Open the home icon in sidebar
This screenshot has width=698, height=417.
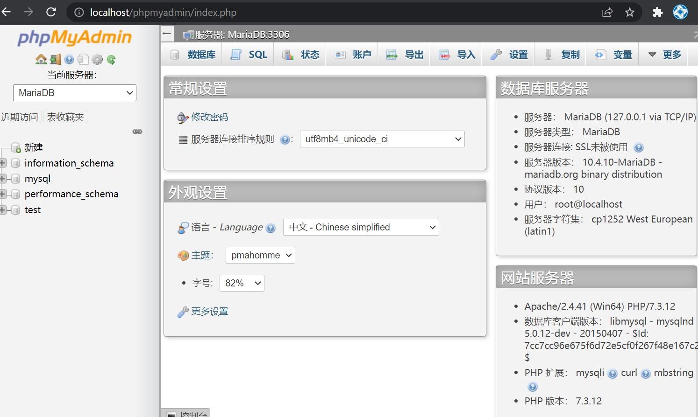(41, 59)
